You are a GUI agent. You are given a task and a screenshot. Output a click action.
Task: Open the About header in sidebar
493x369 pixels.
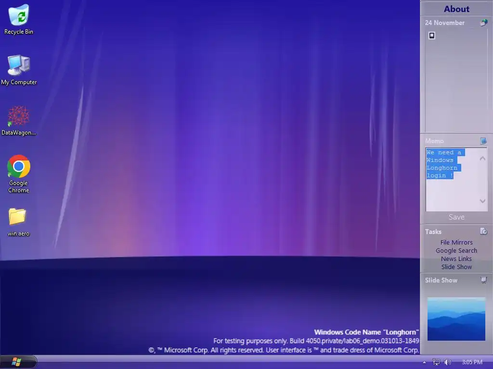click(456, 9)
